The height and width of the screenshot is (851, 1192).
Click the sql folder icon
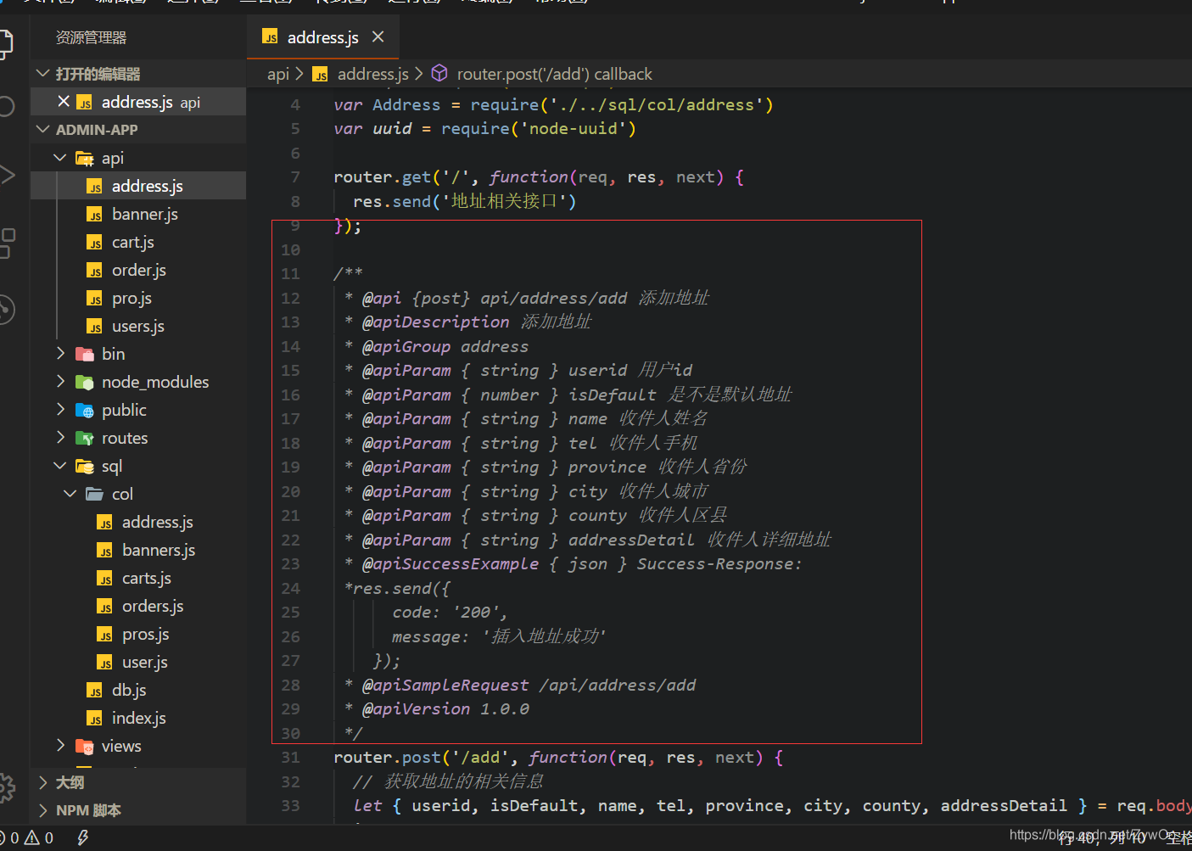point(85,466)
